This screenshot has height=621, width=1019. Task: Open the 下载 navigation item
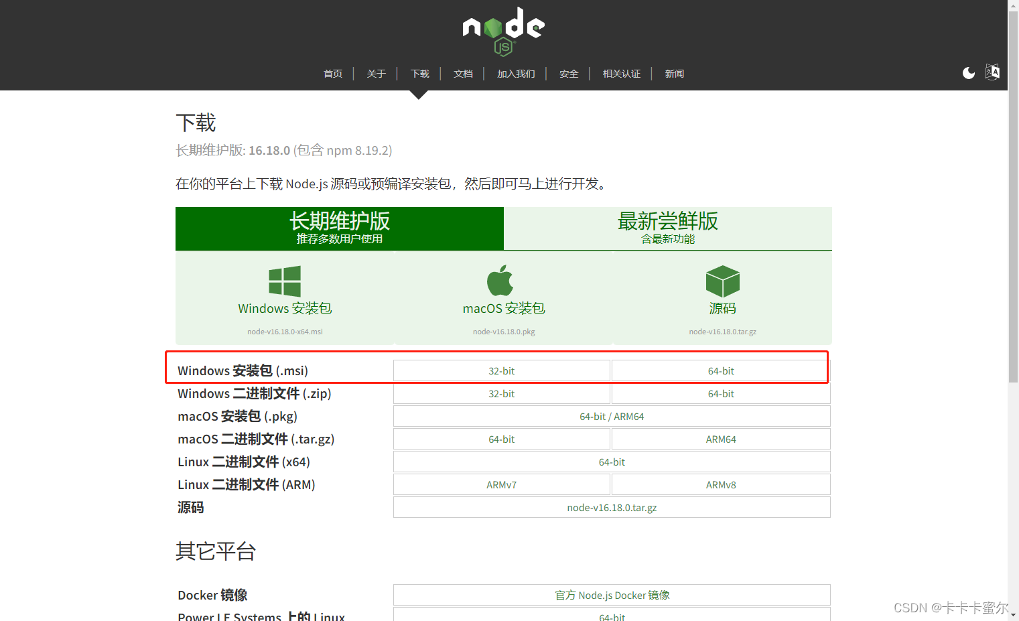(420, 74)
